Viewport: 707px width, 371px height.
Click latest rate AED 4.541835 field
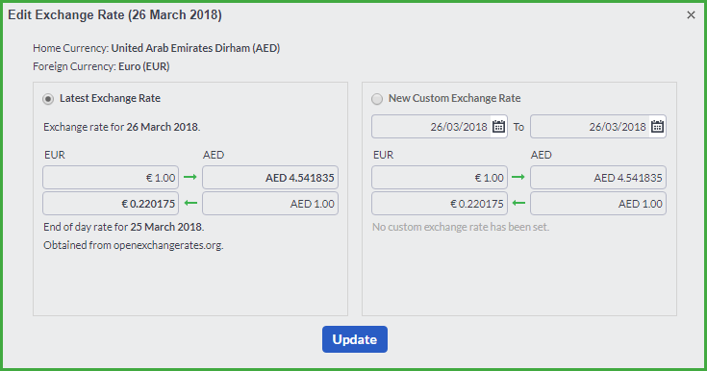[270, 178]
